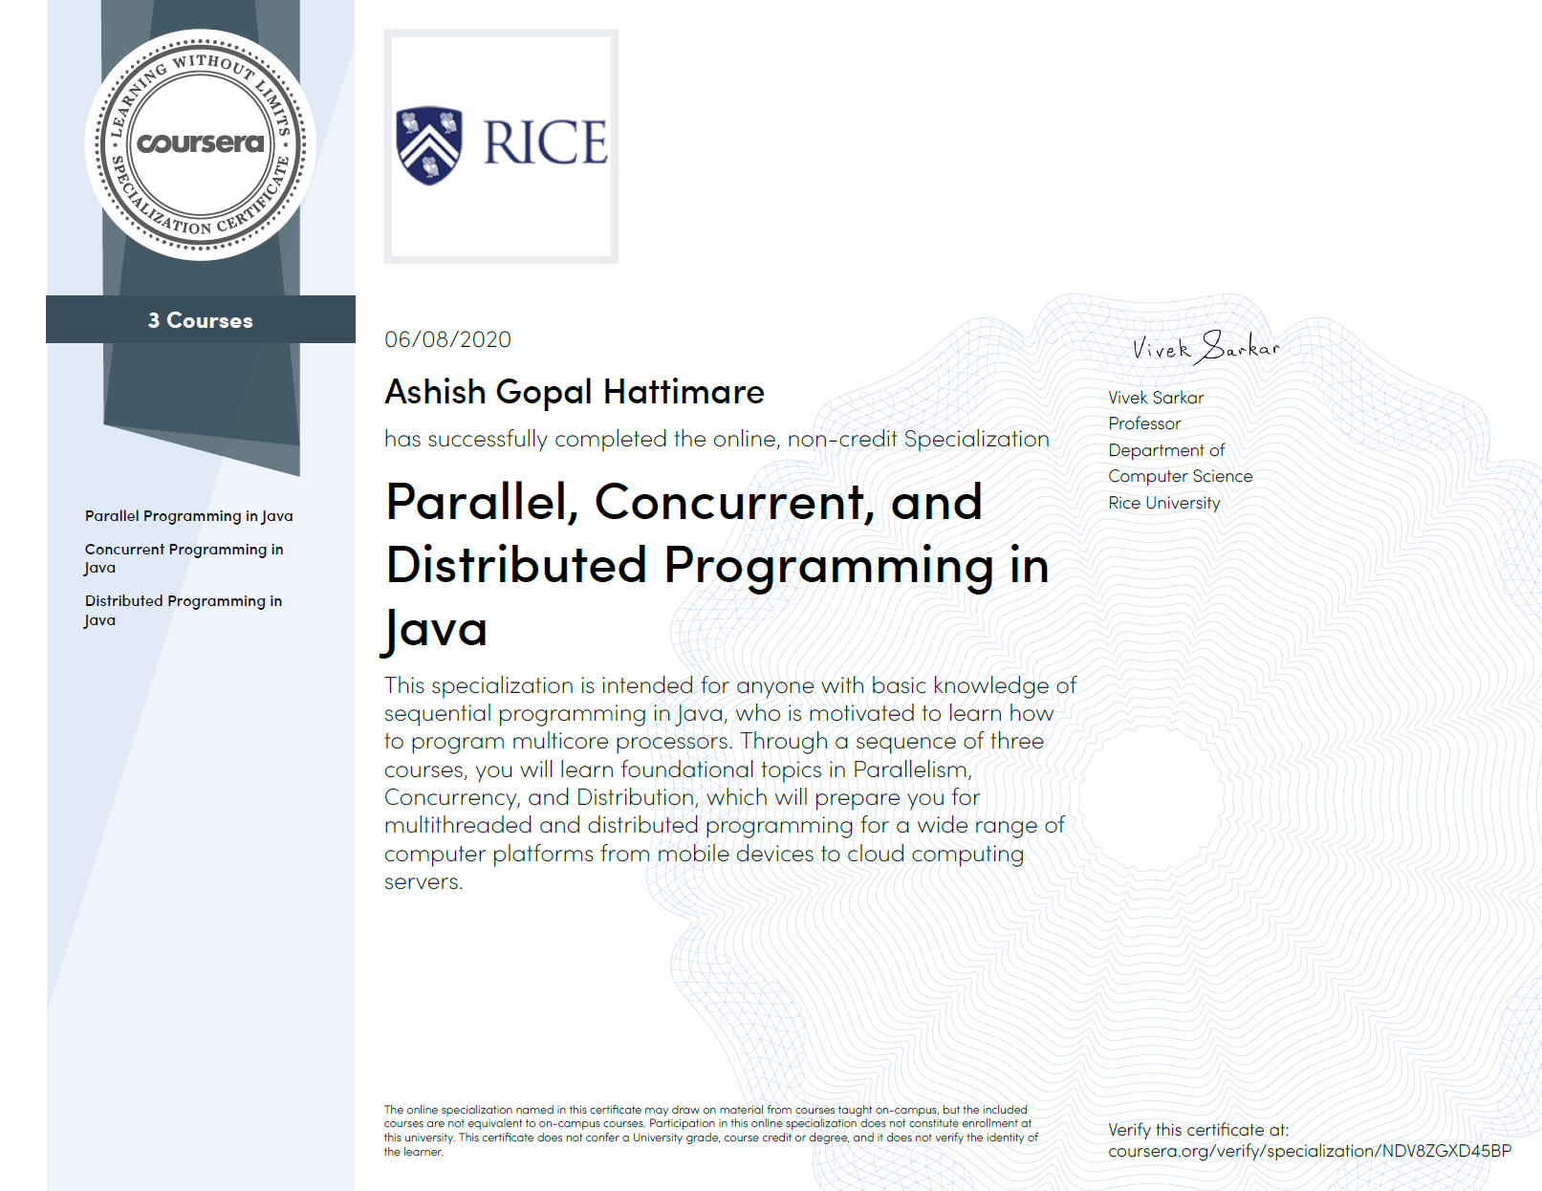Viewport: 1542px width, 1191px height.
Task: Click the Rice University signatory line
Action: click(1163, 503)
